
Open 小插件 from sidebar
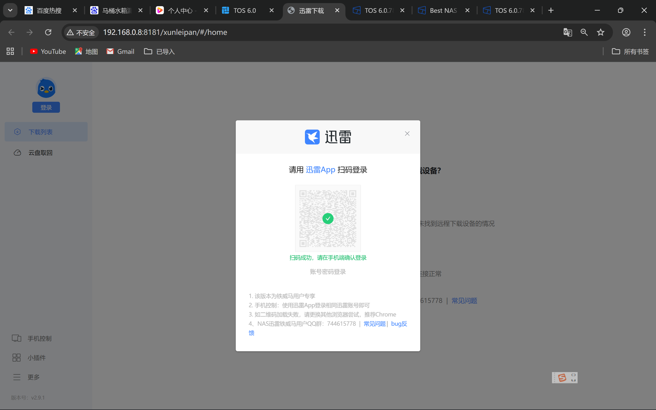click(x=36, y=358)
